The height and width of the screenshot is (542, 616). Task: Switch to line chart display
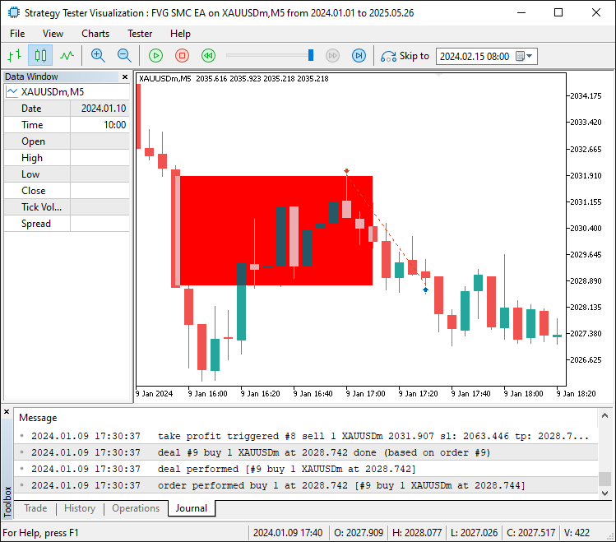click(67, 55)
